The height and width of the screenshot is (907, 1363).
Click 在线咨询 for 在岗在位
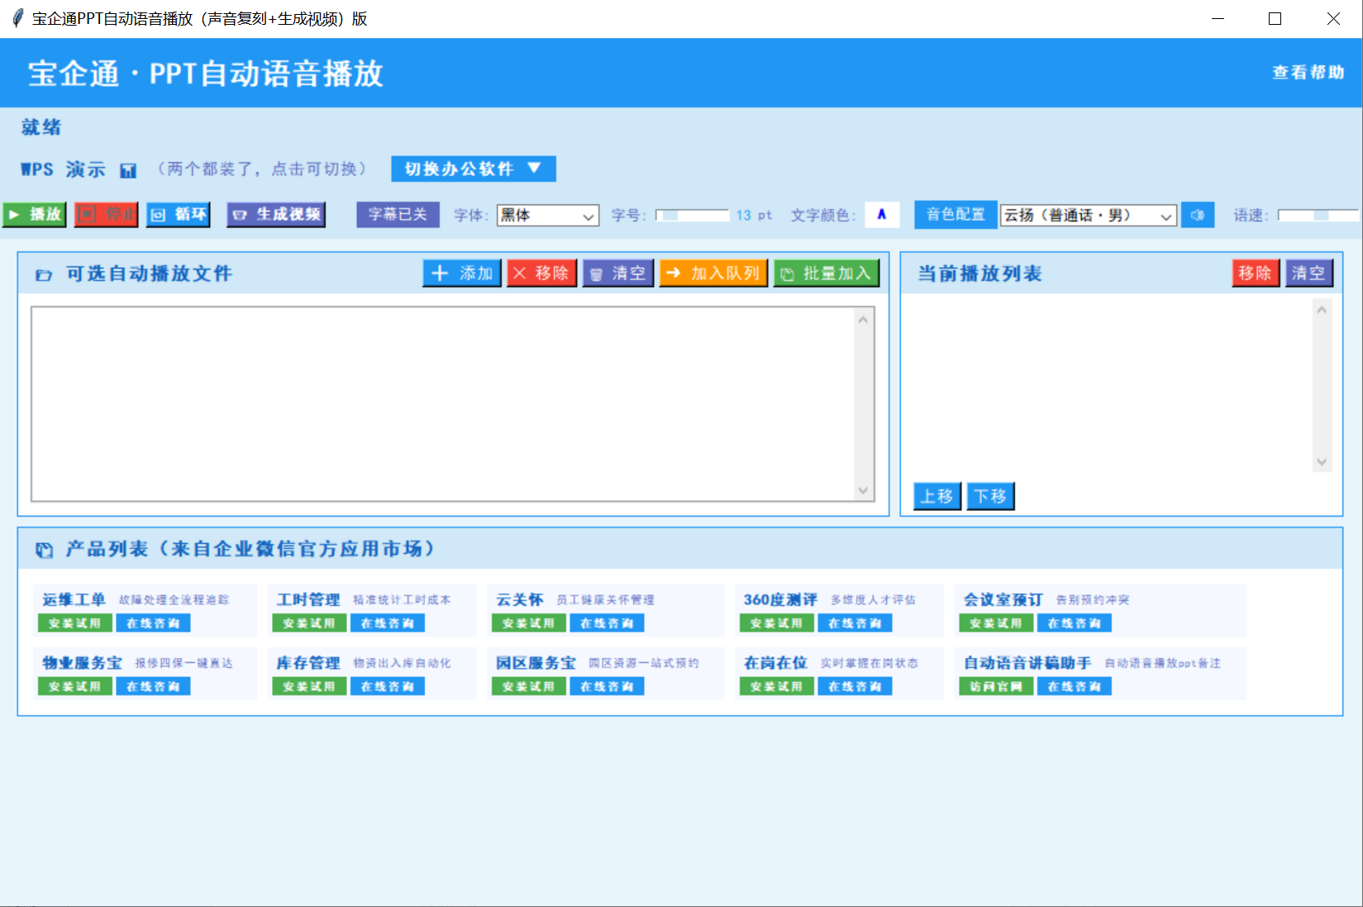(x=855, y=686)
